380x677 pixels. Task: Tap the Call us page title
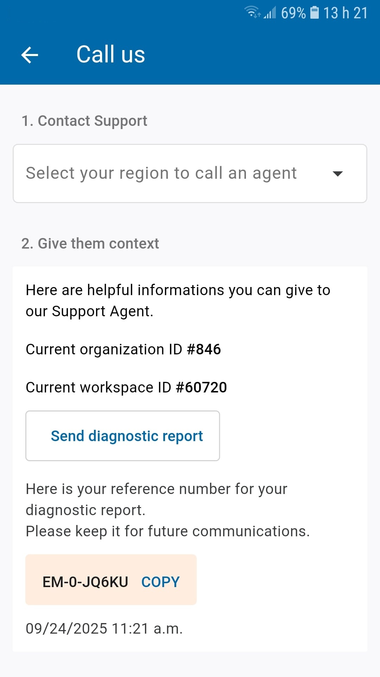click(x=110, y=55)
